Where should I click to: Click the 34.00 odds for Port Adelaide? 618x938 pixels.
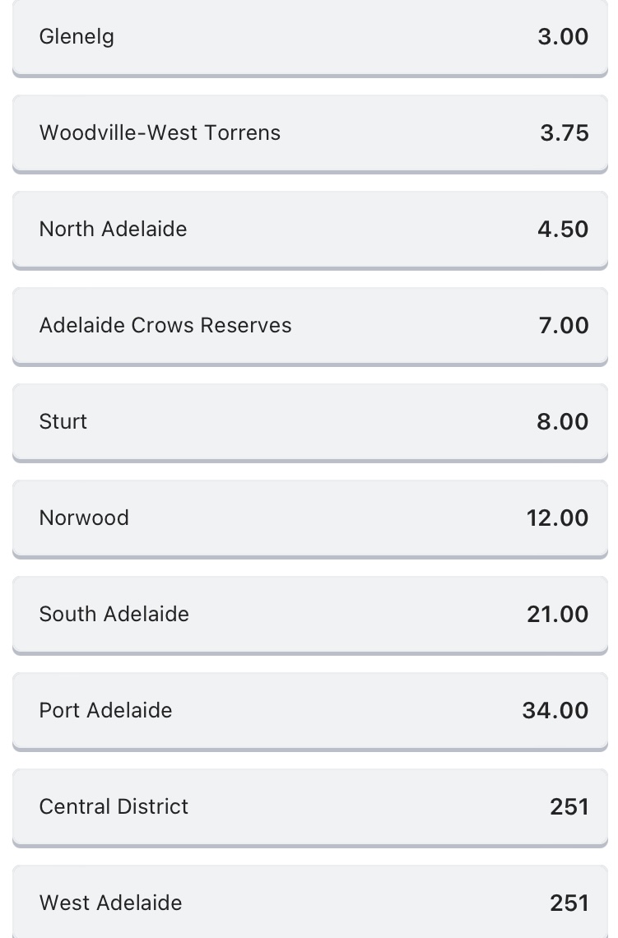(555, 711)
